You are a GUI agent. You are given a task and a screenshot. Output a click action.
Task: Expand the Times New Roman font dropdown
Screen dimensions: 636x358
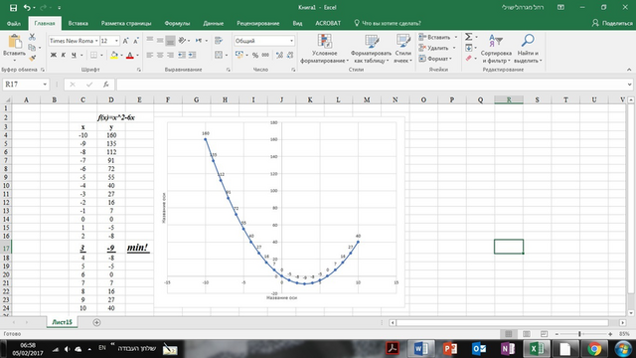(96, 41)
